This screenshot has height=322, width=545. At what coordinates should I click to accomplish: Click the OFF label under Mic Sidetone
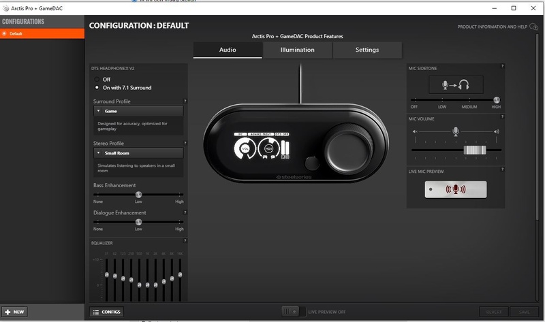click(414, 107)
